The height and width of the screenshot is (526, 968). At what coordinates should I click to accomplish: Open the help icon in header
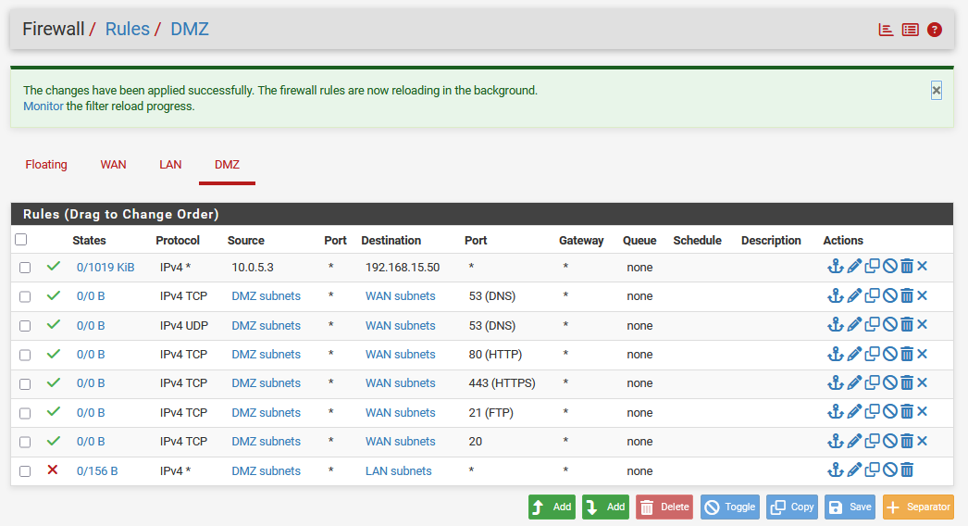tap(935, 30)
